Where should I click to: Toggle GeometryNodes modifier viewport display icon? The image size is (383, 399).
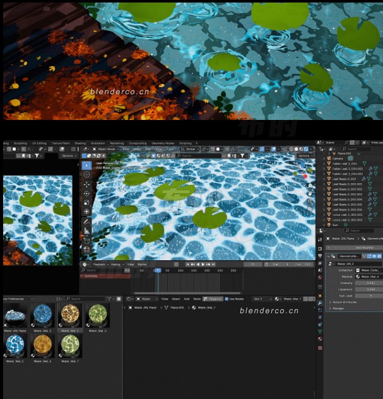coord(374,256)
